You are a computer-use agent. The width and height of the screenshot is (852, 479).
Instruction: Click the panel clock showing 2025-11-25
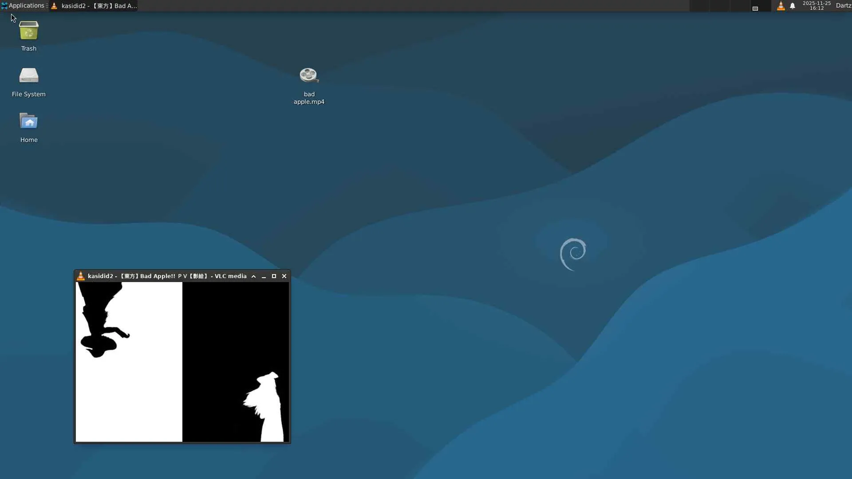coord(816,6)
